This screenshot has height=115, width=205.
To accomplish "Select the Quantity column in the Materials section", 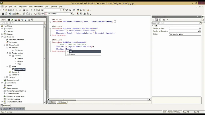I will point(20,61).
